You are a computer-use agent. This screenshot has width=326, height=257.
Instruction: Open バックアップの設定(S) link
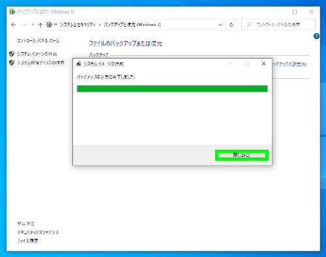coord(289,64)
